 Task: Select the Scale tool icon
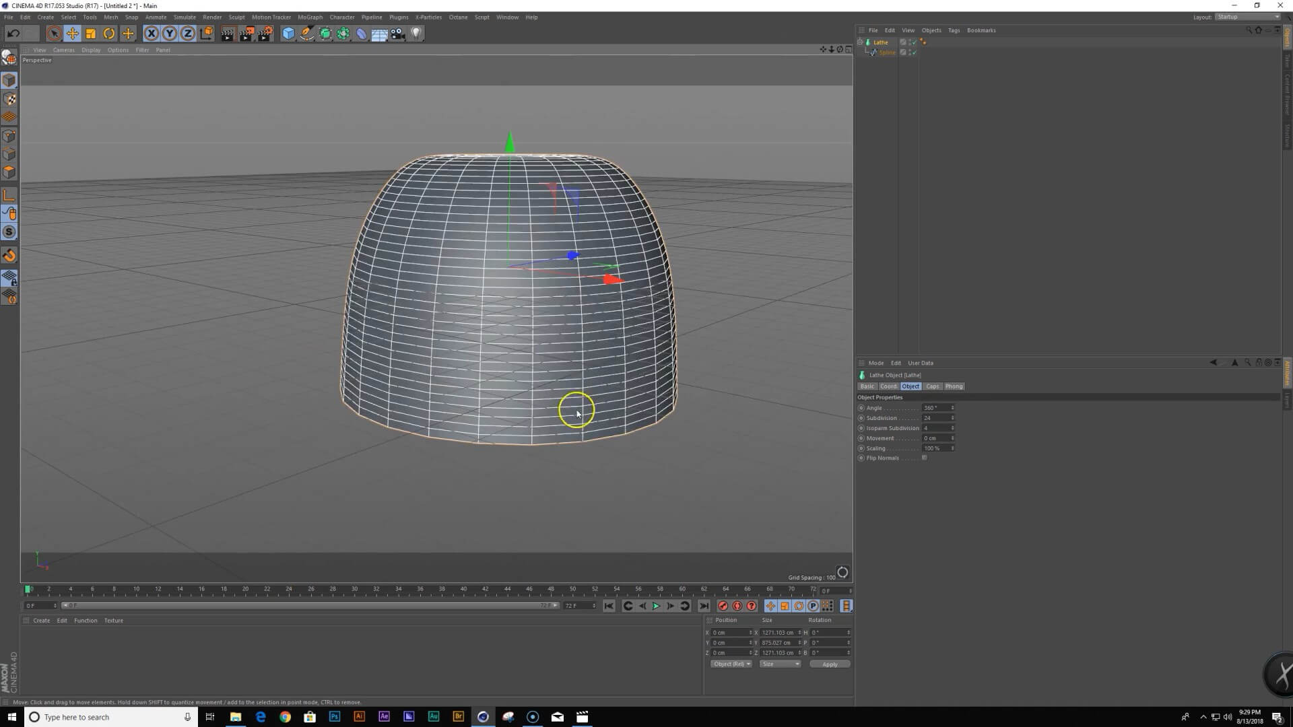[90, 34]
